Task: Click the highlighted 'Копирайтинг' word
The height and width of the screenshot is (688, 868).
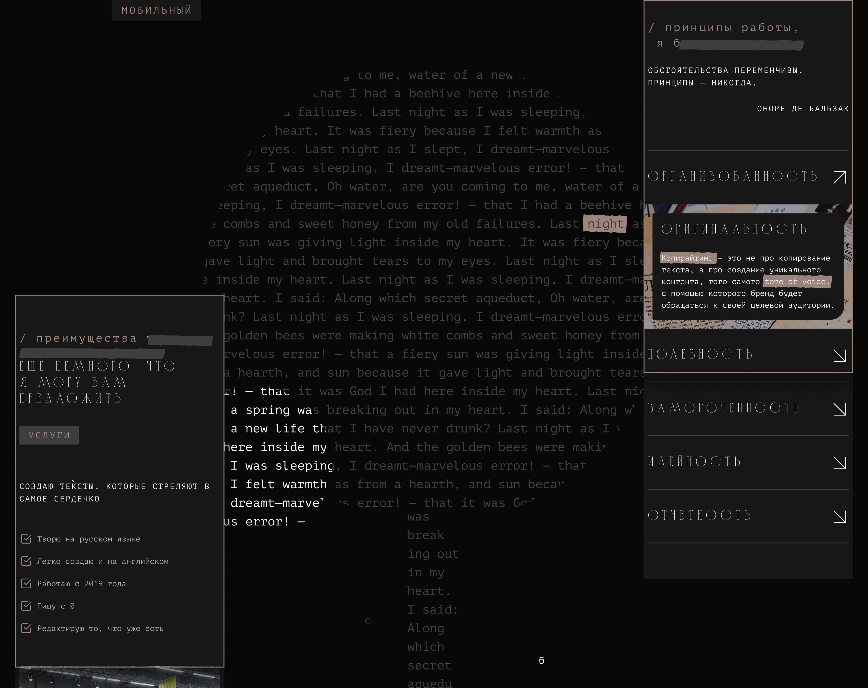Action: point(687,258)
